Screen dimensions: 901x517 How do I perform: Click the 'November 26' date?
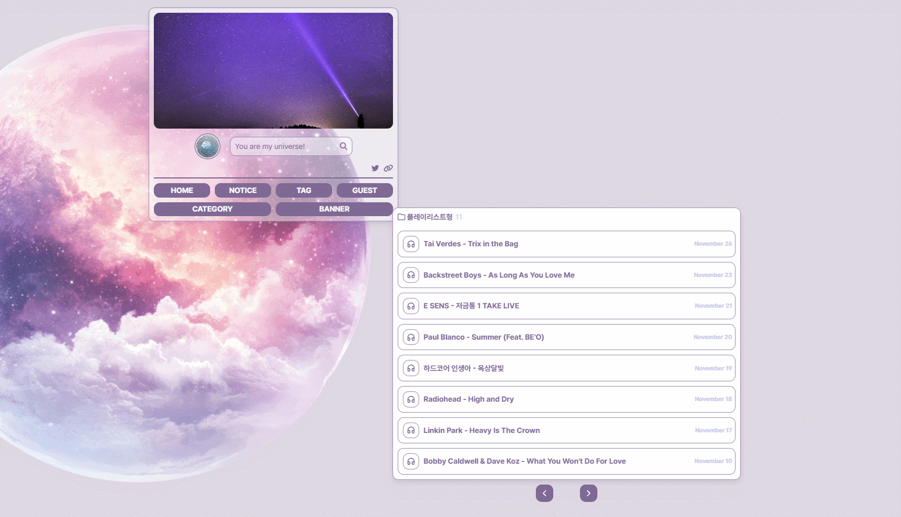[713, 244]
